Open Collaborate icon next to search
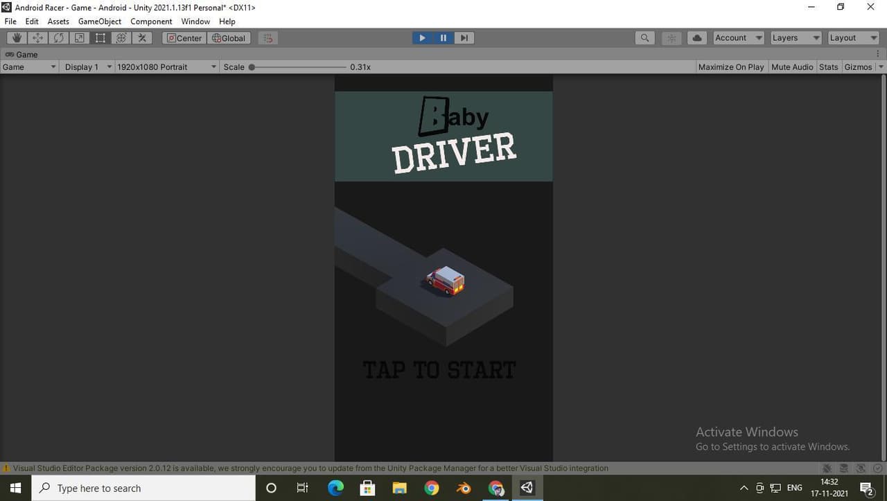Screen dimensions: 887x501 tap(671, 38)
